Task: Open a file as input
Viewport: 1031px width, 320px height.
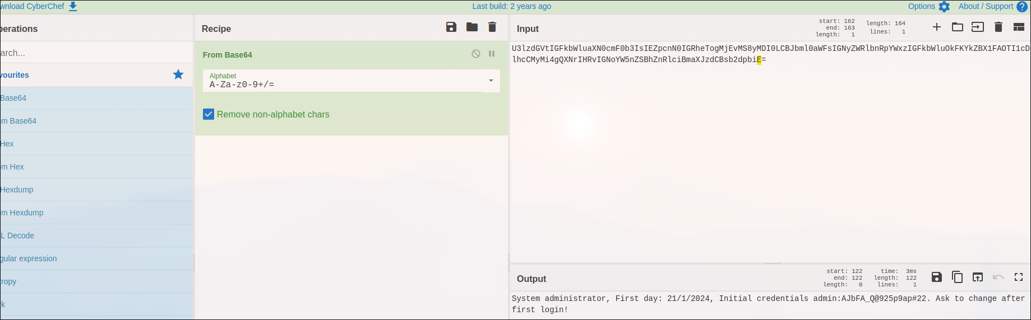Action: [x=978, y=27]
